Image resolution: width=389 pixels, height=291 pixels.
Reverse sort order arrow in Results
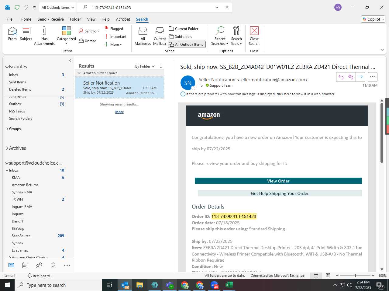(161, 66)
